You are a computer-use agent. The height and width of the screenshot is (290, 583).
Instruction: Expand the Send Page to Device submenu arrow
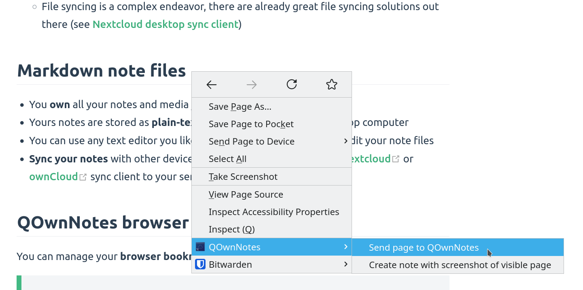346,141
